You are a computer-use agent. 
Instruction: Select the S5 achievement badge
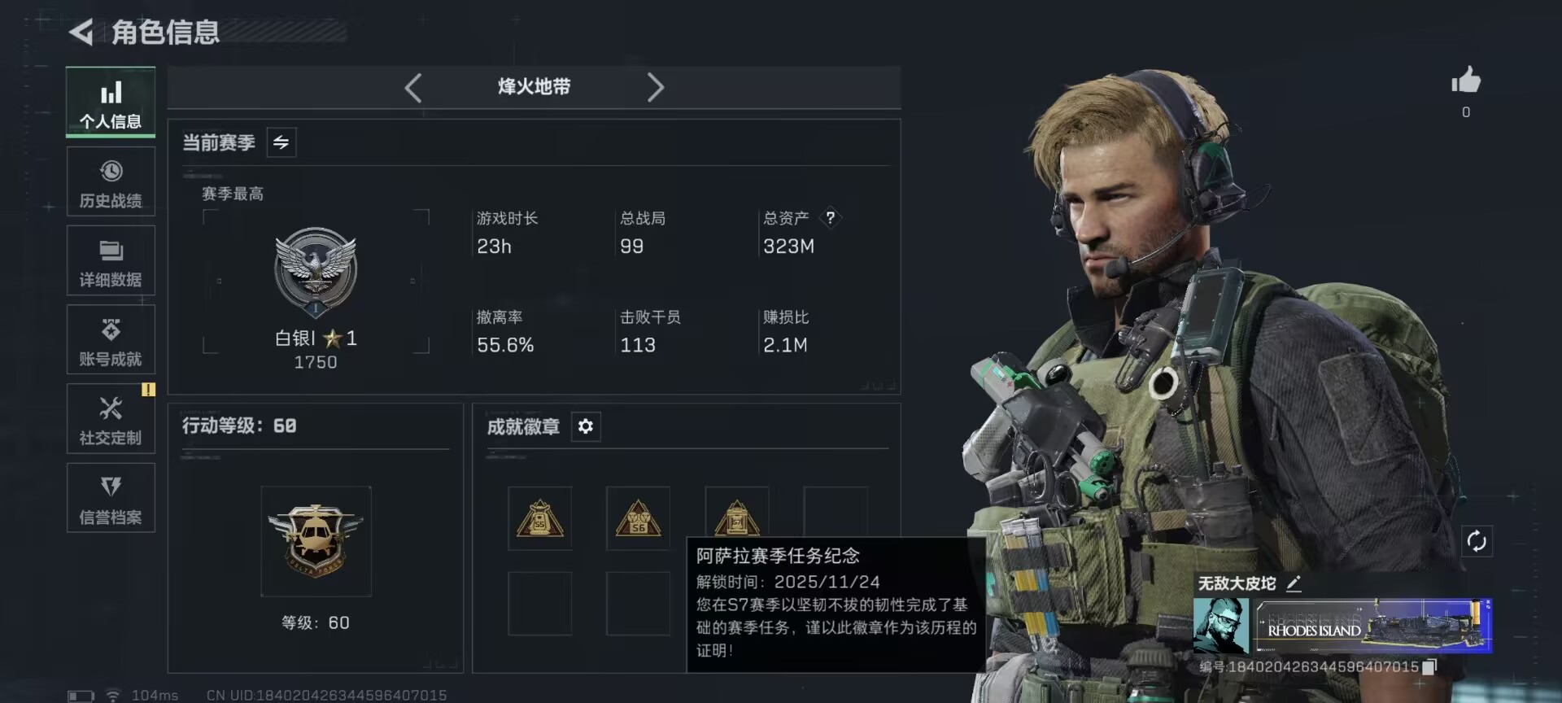pyautogui.click(x=540, y=518)
